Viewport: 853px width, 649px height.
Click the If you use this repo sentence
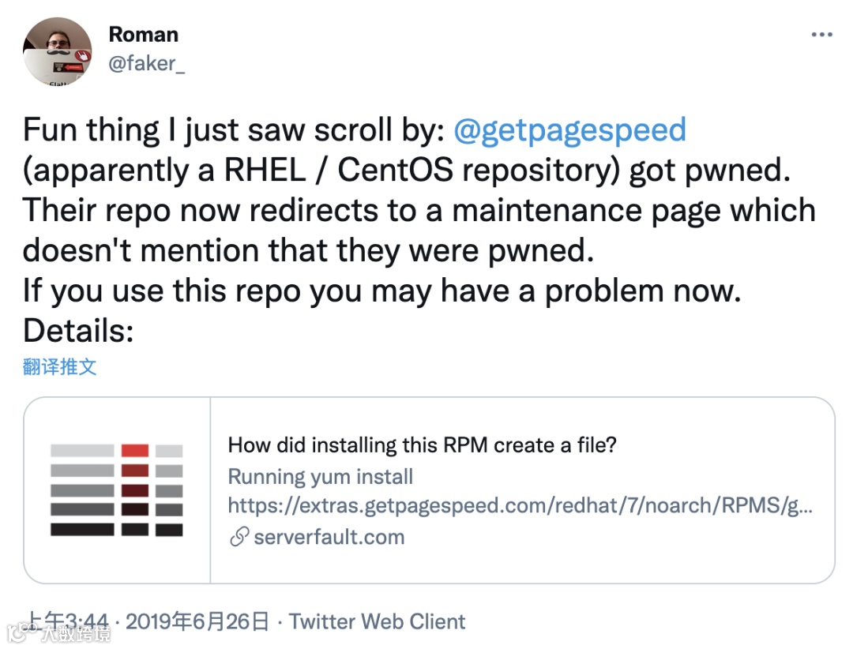point(382,291)
